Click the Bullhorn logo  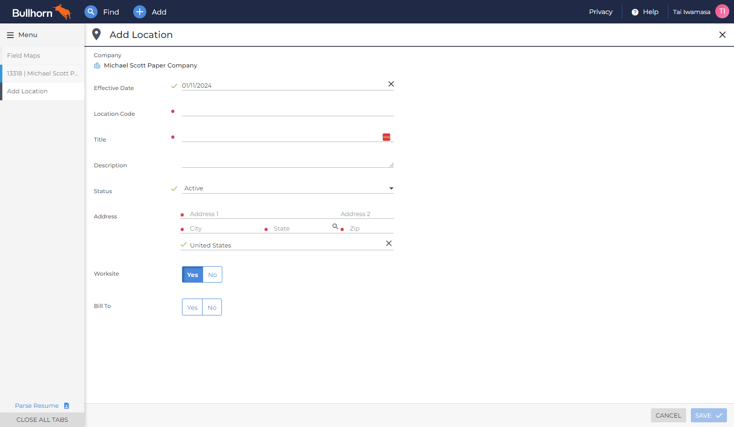41,12
